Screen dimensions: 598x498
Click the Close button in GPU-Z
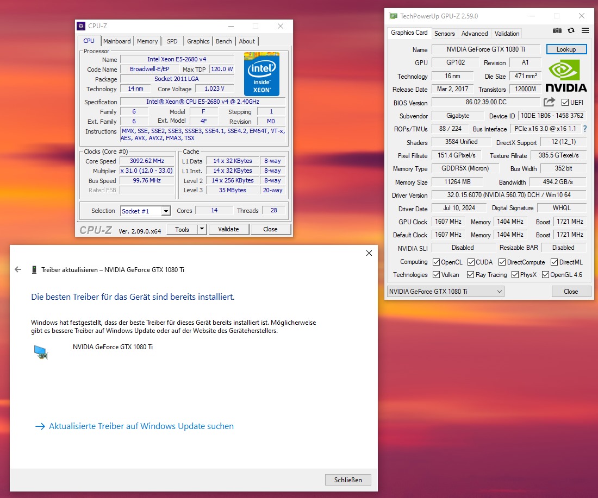coord(571,292)
